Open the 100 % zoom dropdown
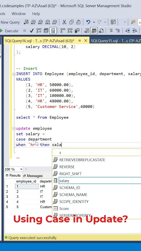This screenshot has height=251, width=141. coord(21,169)
